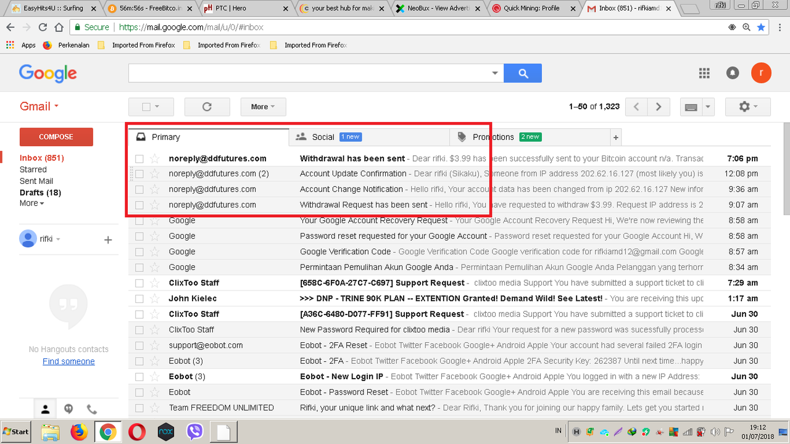Open the select-all checkbox dropdown
The image size is (790, 444).
pyautogui.click(x=157, y=107)
